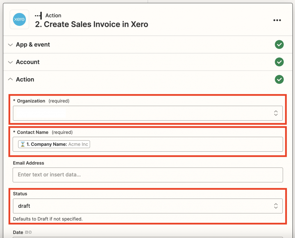Click the action step type icon
The width and height of the screenshot is (295, 238).
[x=38, y=16]
